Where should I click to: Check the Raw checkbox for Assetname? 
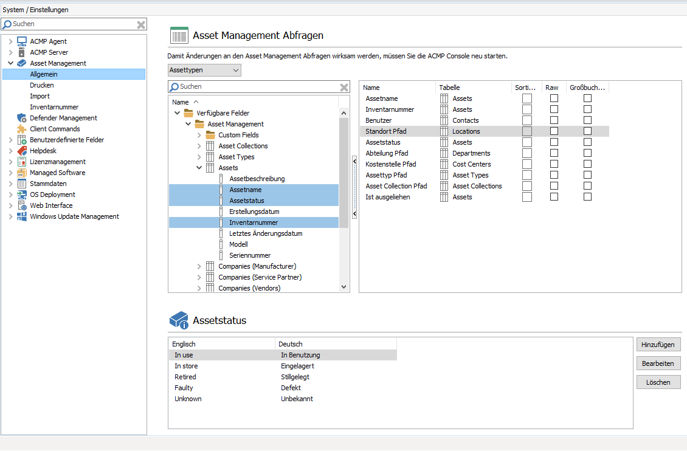[x=553, y=98]
